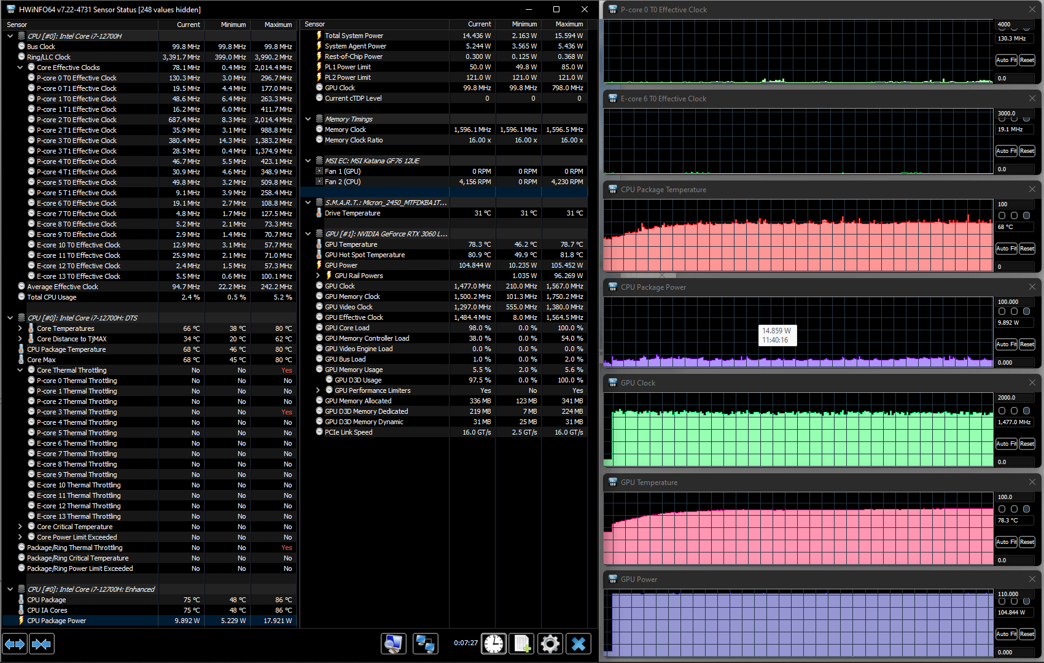Open sensor settings gear icon
Viewport: 1044px width, 663px height.
point(550,643)
